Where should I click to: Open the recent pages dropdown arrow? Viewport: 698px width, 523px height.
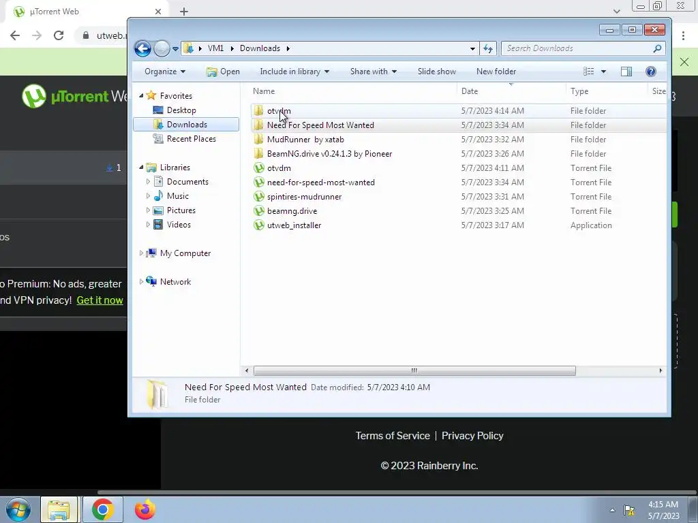click(175, 49)
